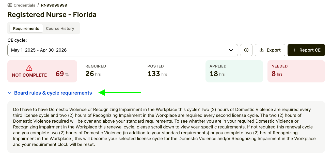The width and height of the screenshot is (332, 155).
Task: Click the info circle icon button
Action: 246,50
